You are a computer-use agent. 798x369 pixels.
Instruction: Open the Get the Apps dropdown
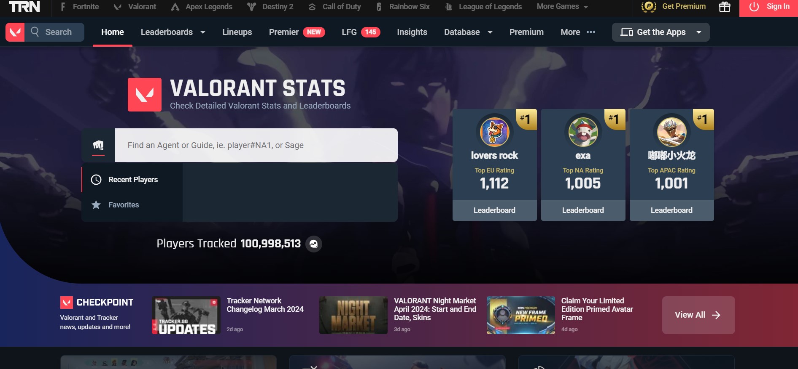click(x=661, y=32)
